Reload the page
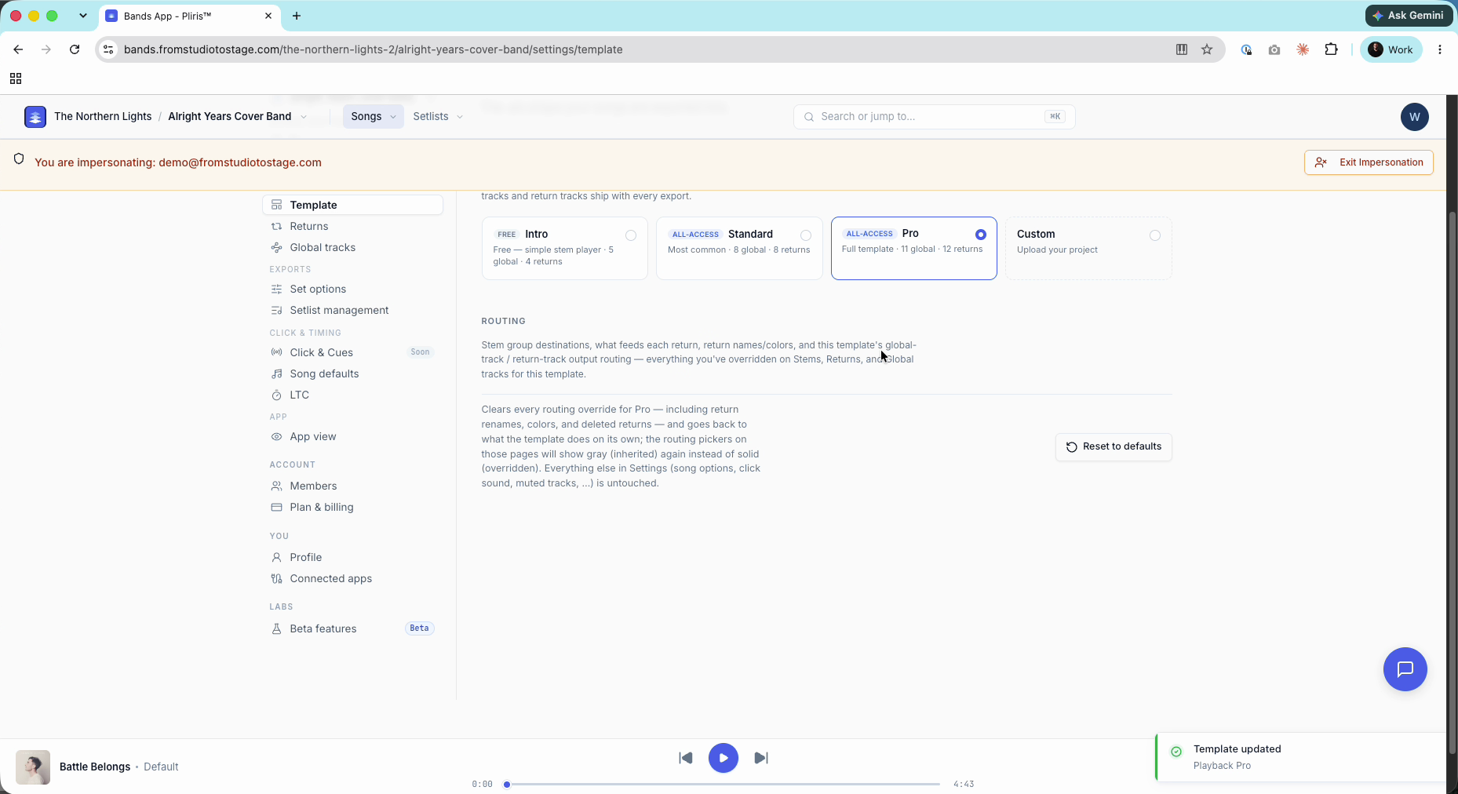 pos(75,49)
